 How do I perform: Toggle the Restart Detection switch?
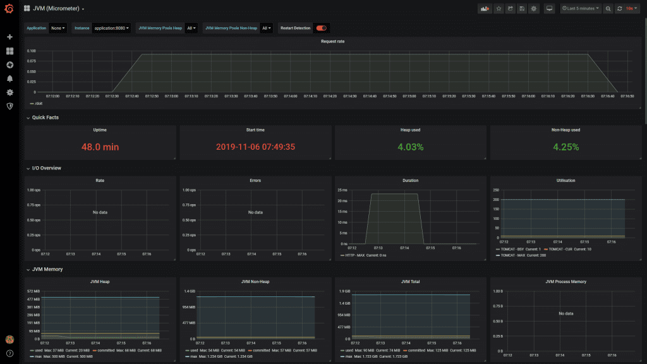click(x=322, y=28)
